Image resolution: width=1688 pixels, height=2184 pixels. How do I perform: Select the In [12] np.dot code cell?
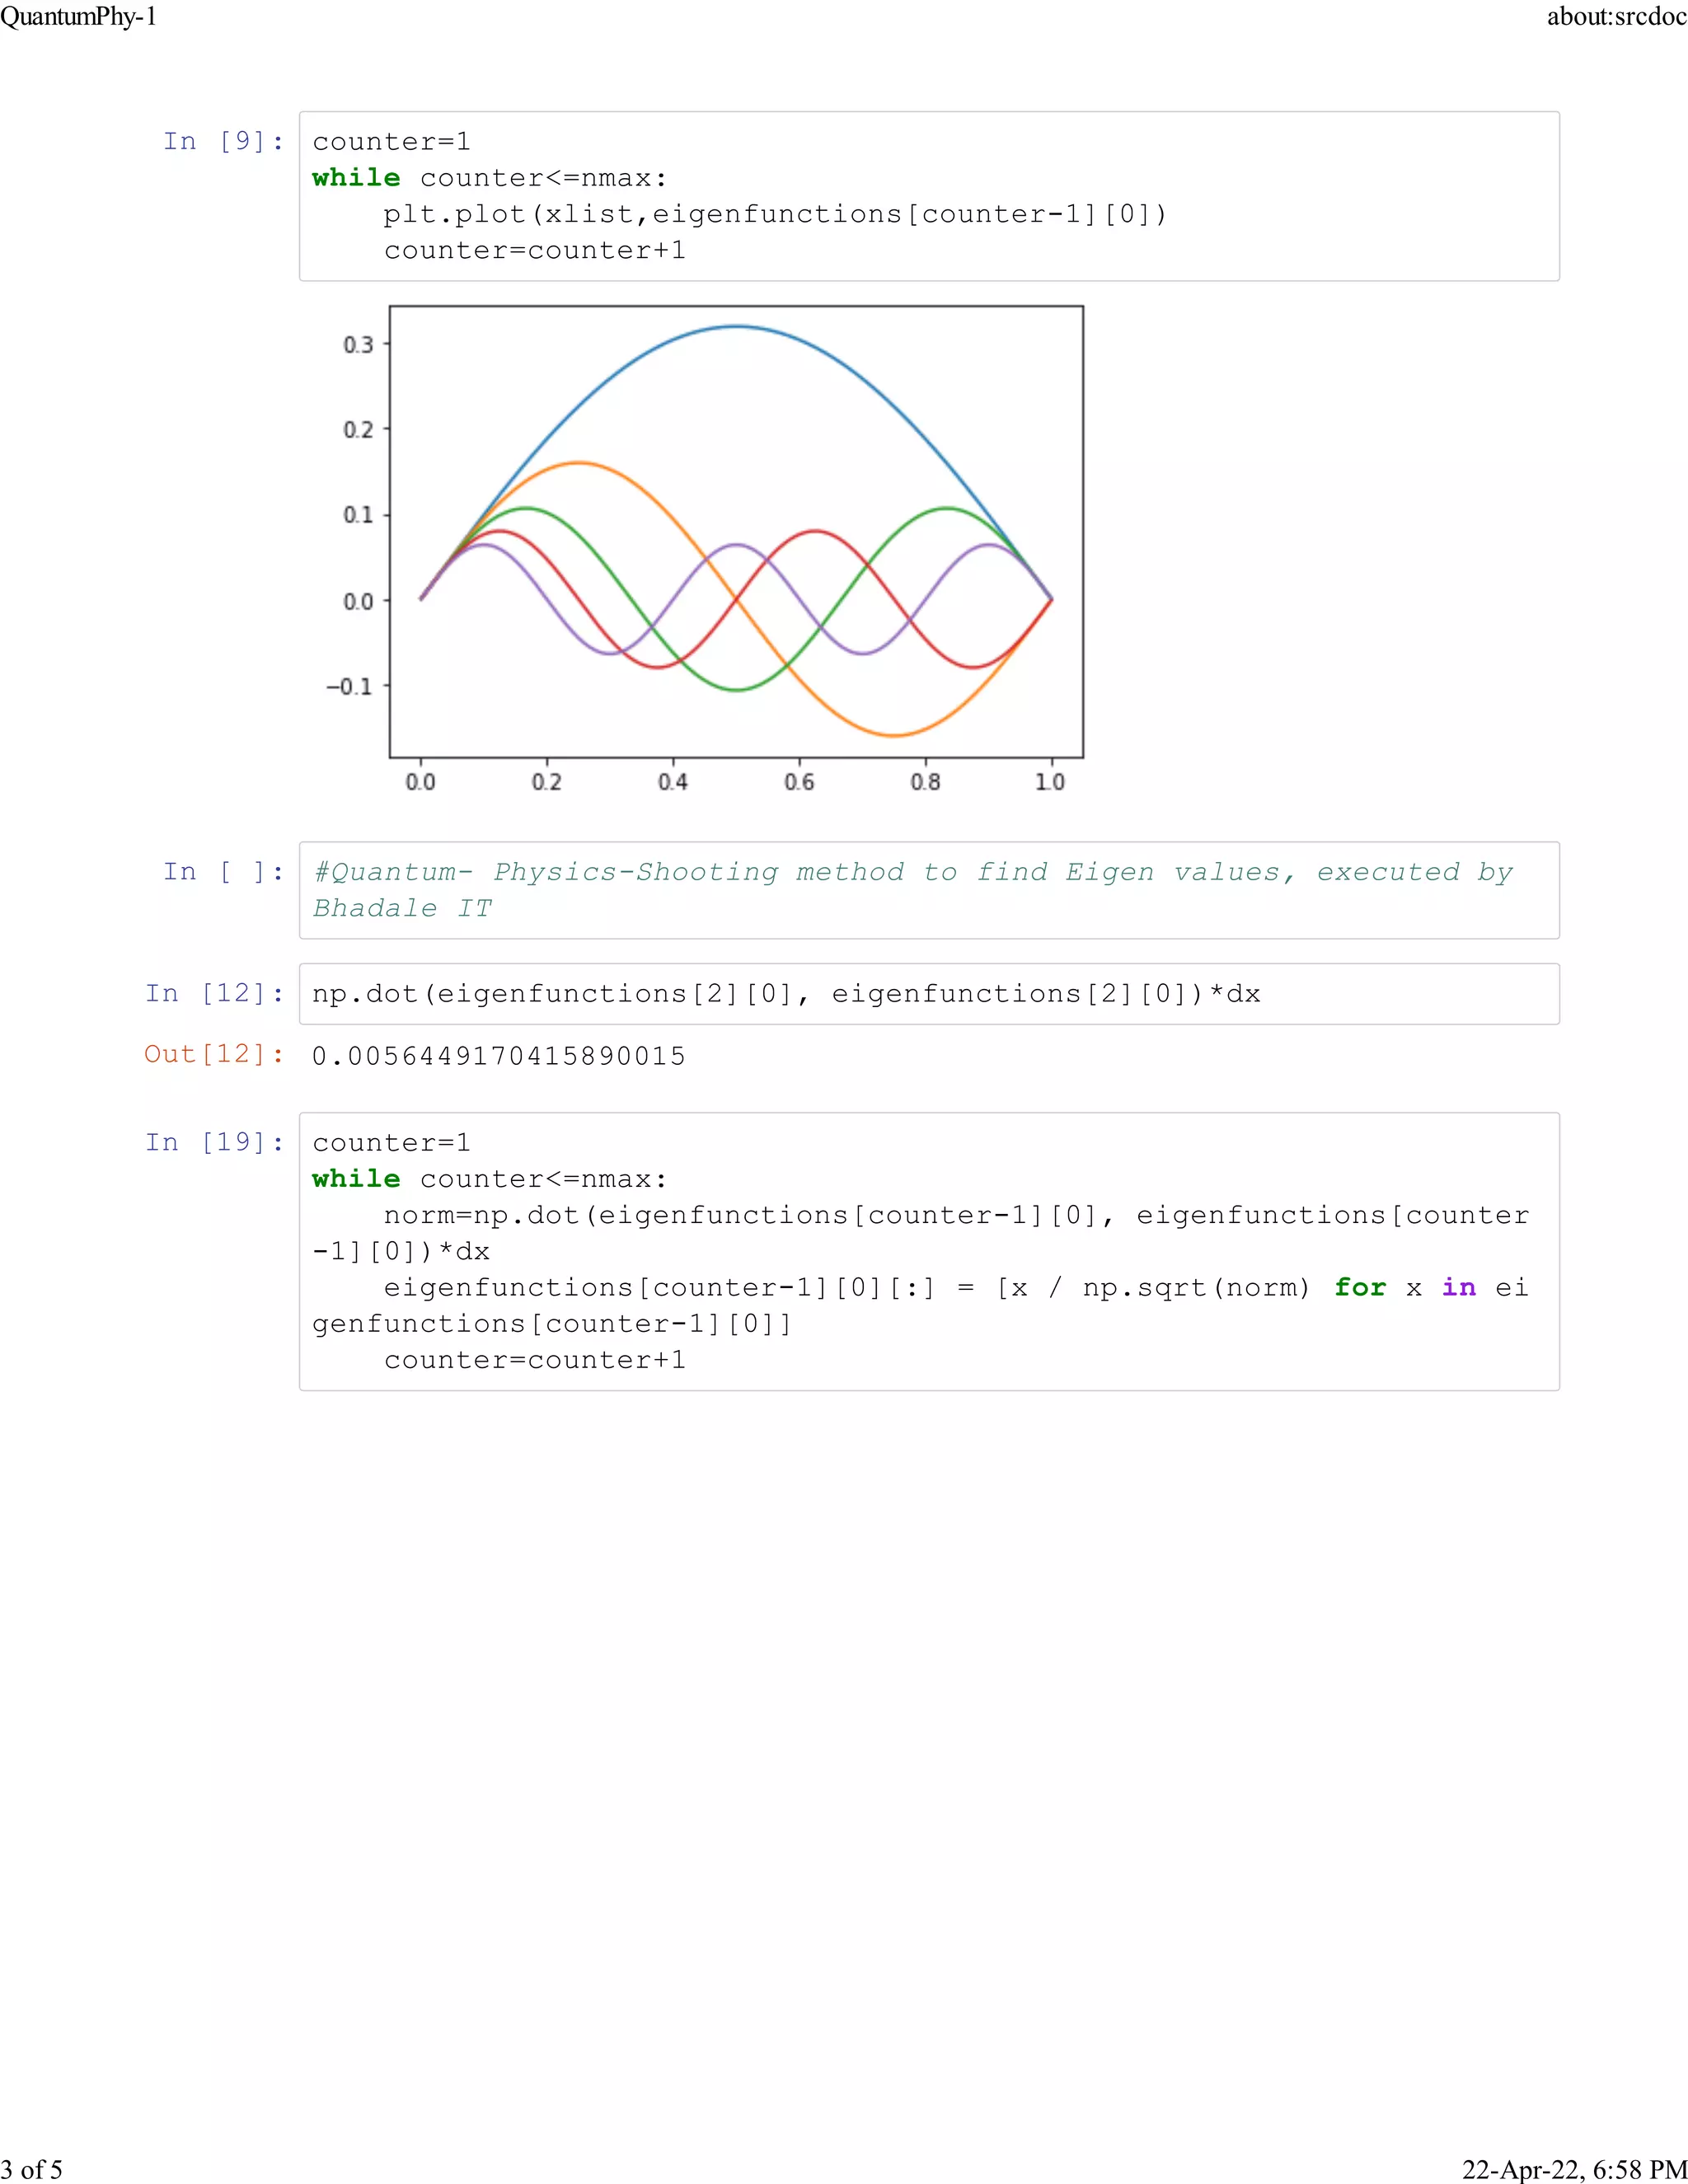[929, 994]
